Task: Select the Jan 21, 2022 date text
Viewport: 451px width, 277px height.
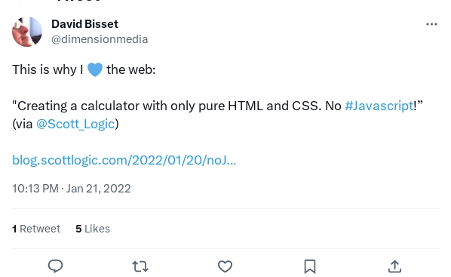Action: pos(98,189)
